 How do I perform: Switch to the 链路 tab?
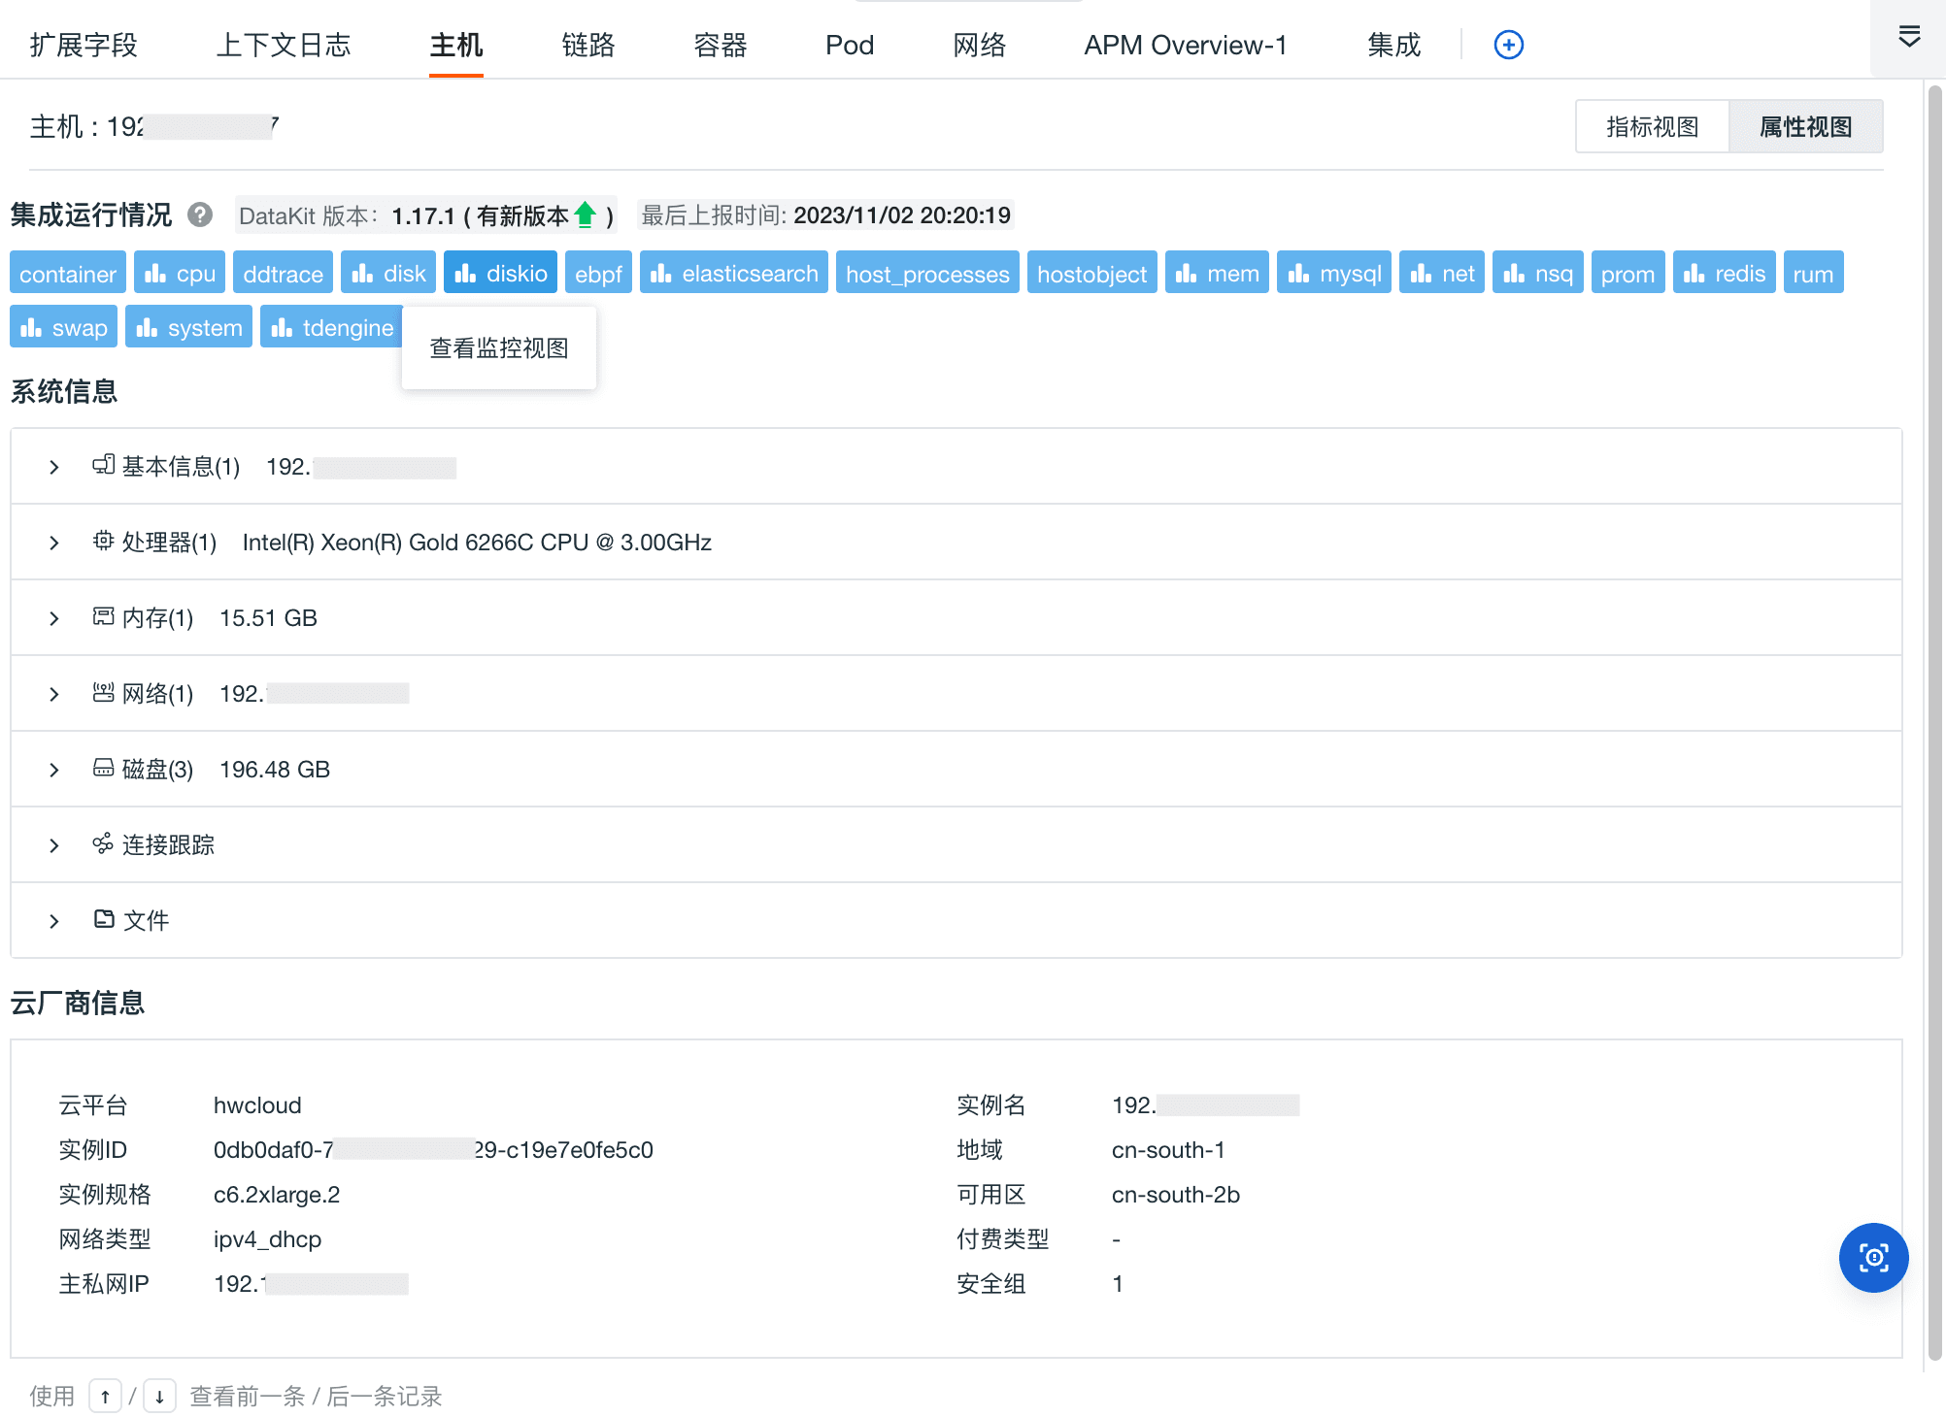click(587, 45)
